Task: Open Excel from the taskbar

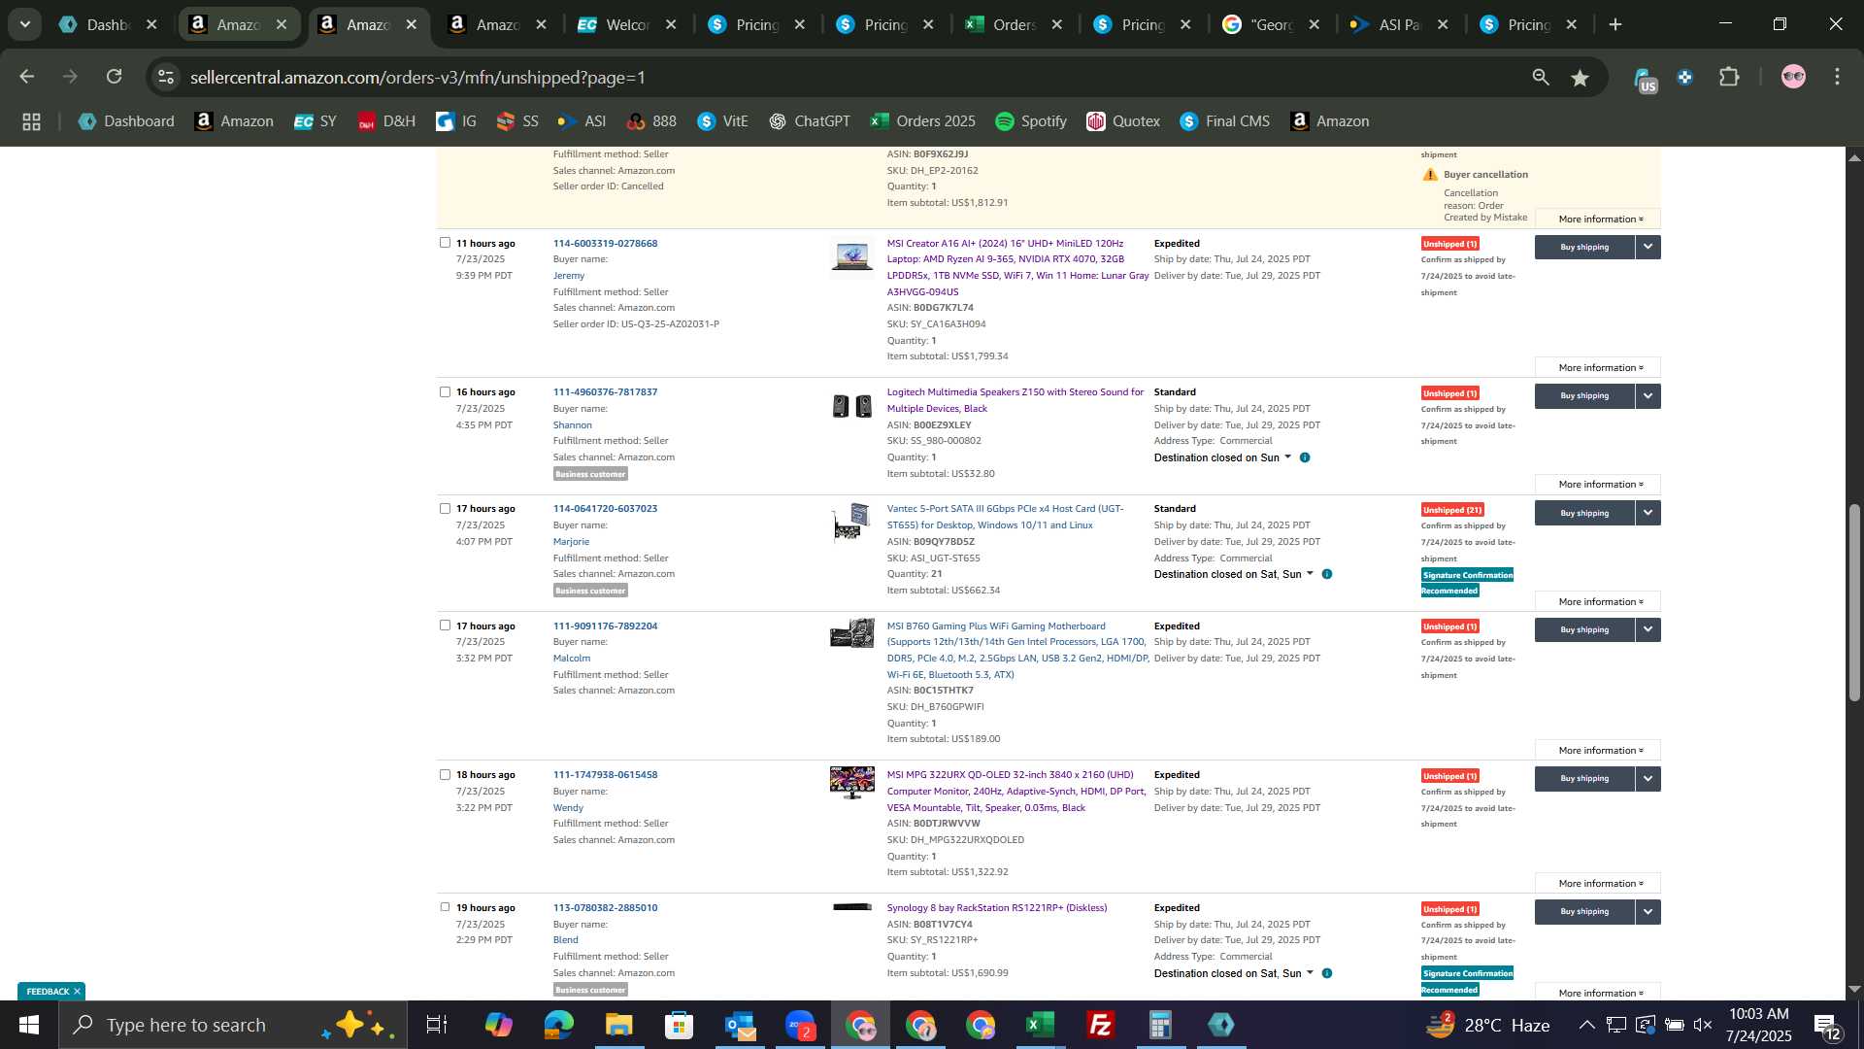Action: (1040, 1025)
